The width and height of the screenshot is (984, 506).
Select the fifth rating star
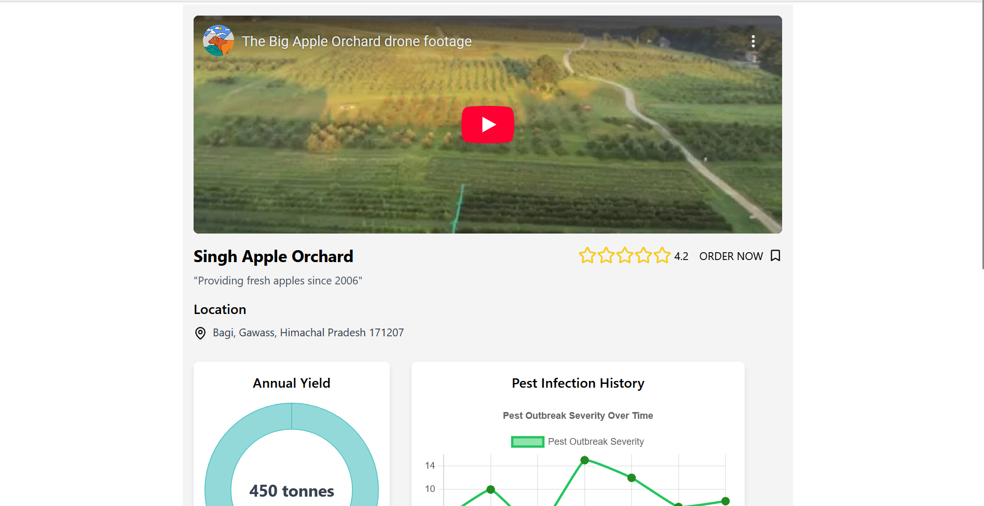click(x=662, y=256)
